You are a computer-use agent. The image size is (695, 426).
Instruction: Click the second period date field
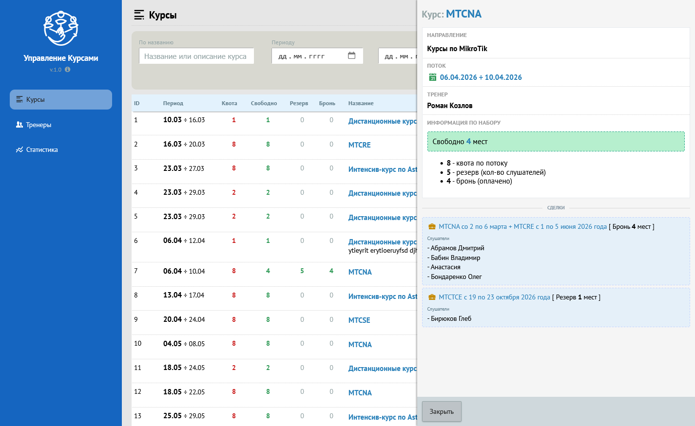coord(398,56)
